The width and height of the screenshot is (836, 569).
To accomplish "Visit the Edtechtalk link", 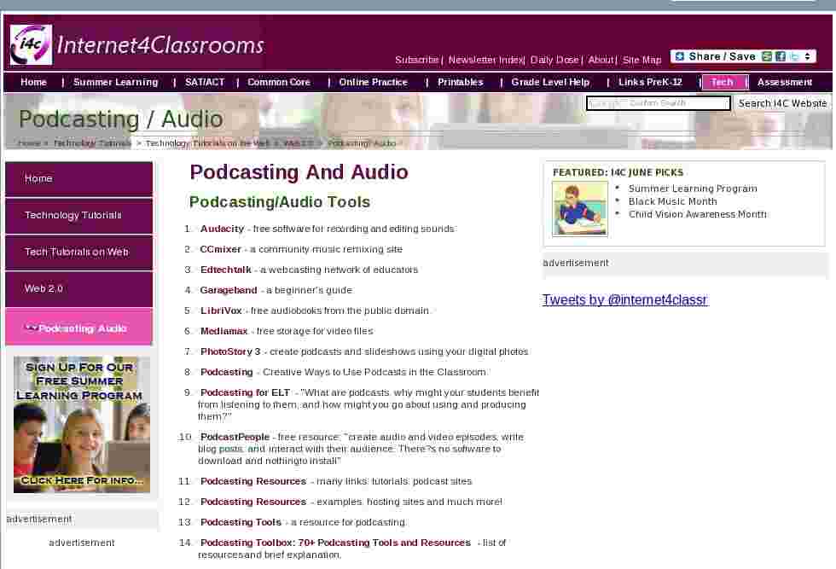I will point(225,270).
